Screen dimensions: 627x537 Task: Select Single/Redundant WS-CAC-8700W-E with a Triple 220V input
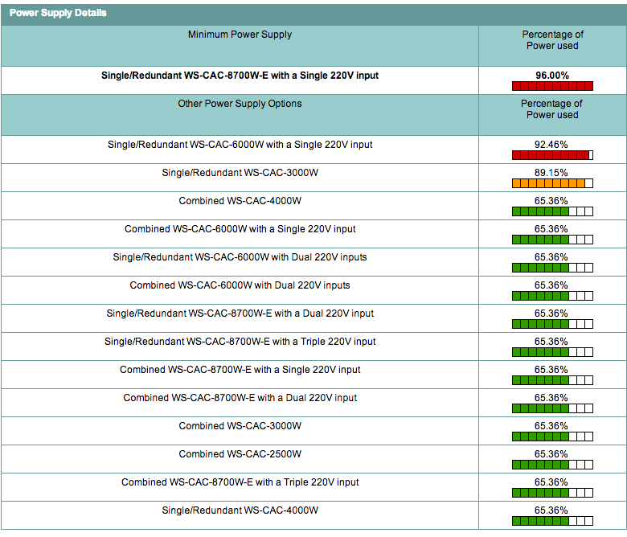240,342
